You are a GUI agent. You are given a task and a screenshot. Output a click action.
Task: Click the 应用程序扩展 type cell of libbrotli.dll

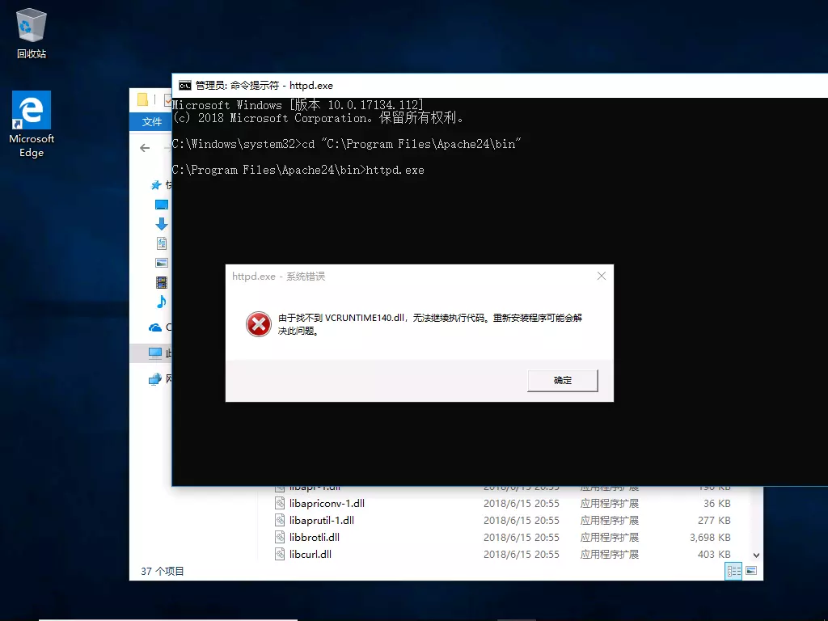pyautogui.click(x=610, y=537)
